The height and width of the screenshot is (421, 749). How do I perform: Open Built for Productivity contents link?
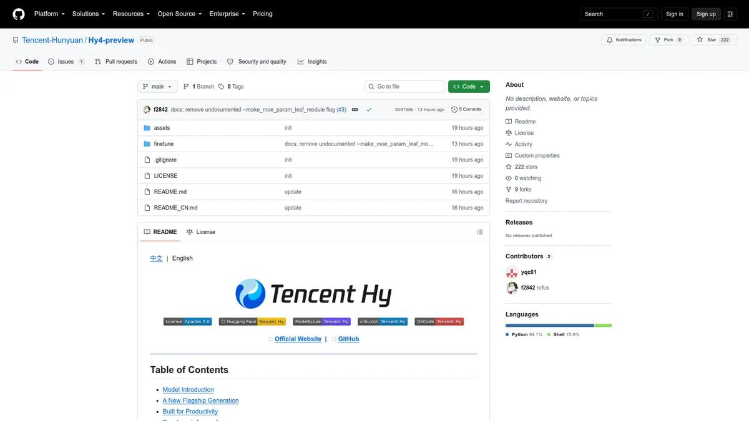tap(190, 412)
